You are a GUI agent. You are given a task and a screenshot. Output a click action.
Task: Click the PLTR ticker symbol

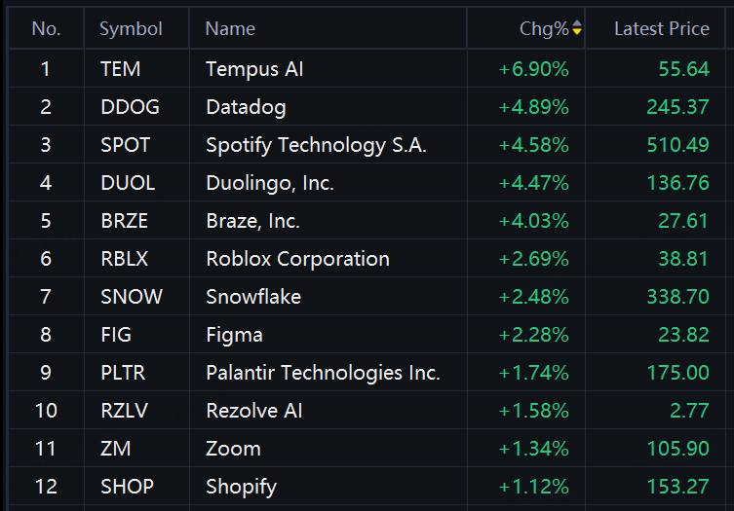[123, 373]
